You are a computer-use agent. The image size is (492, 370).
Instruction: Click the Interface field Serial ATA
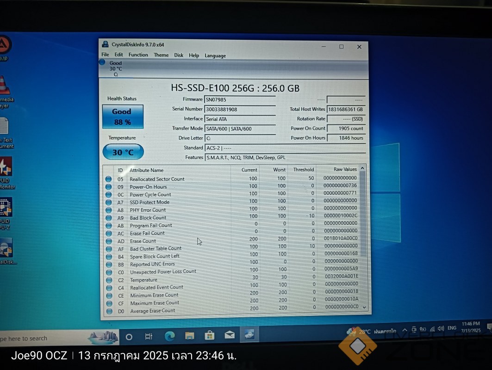(240, 119)
